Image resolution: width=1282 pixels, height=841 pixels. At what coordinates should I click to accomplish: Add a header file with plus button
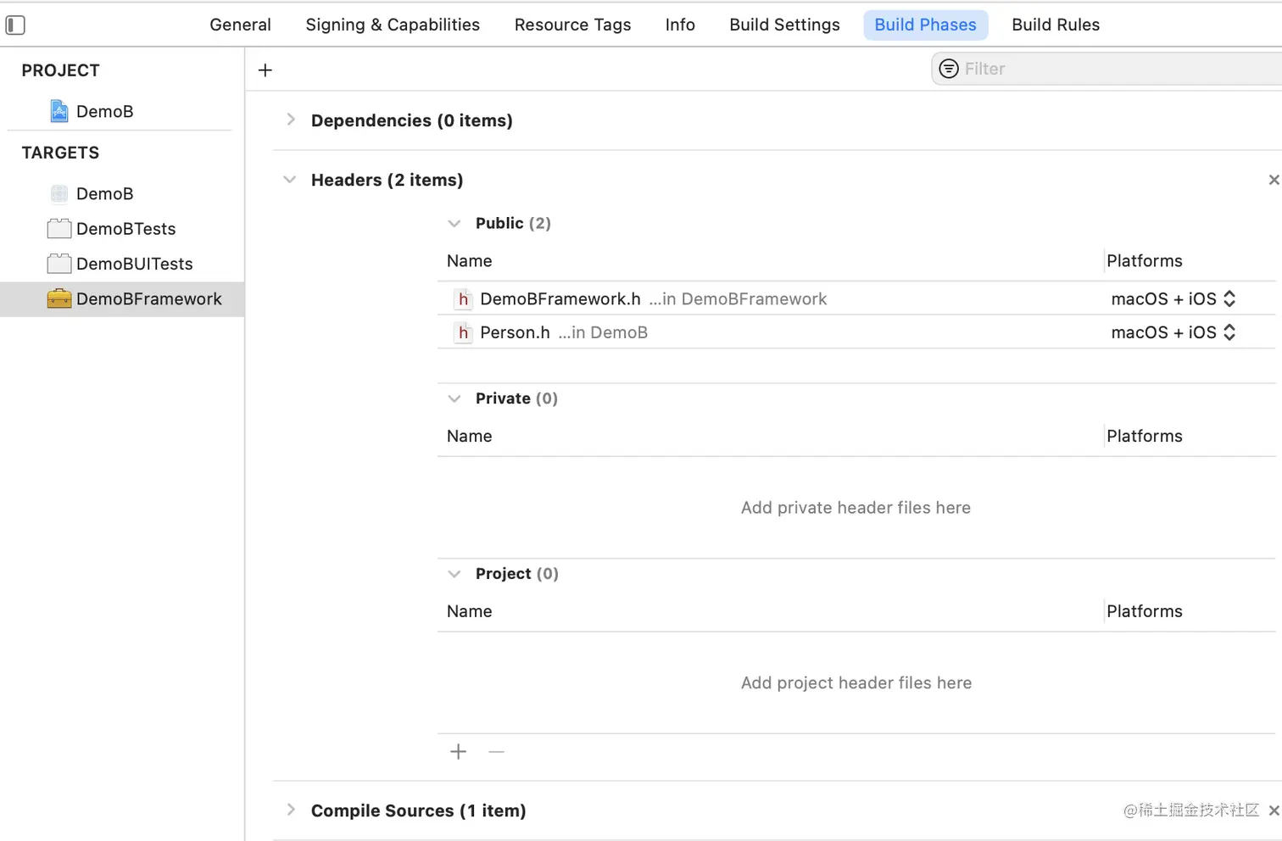[x=458, y=752]
